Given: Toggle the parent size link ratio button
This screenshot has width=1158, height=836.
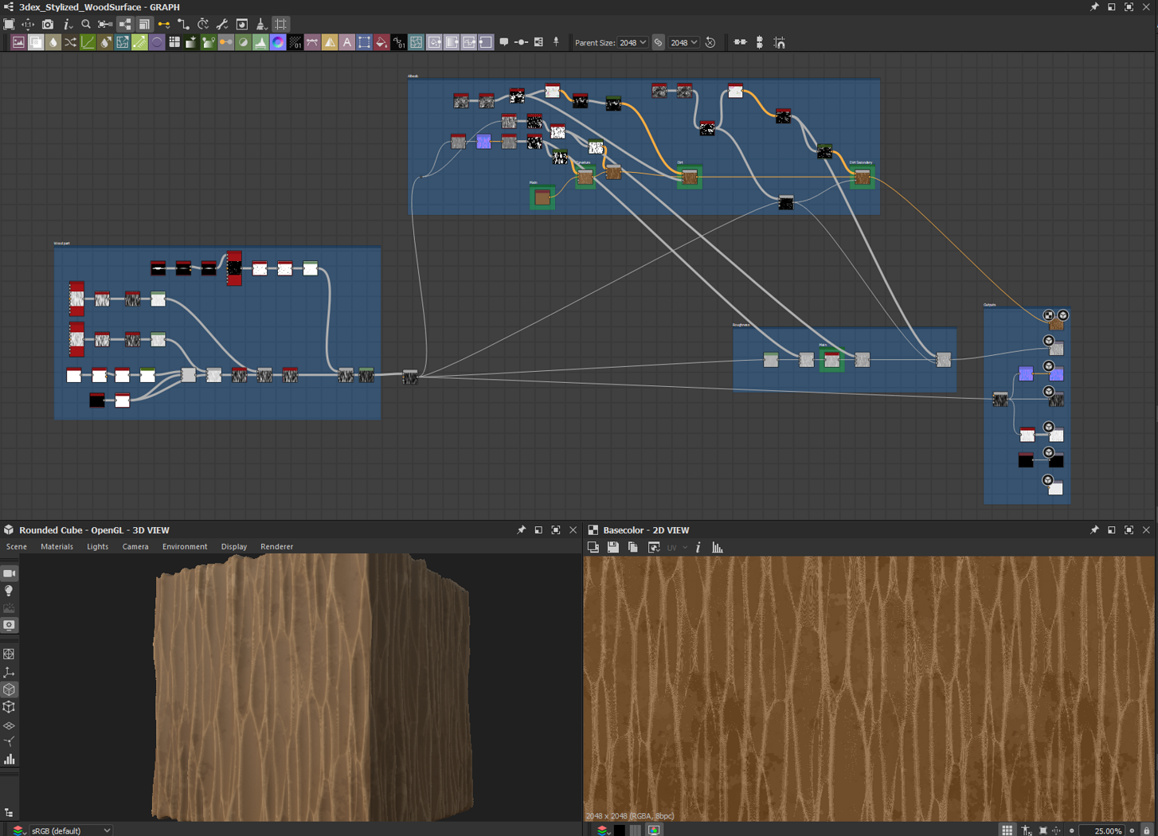Looking at the screenshot, I should click(659, 43).
